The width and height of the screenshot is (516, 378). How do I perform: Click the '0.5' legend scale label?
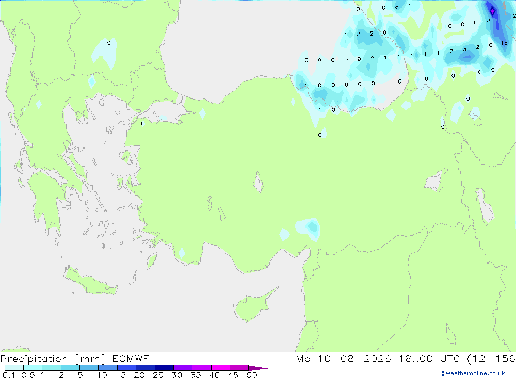point(28,375)
